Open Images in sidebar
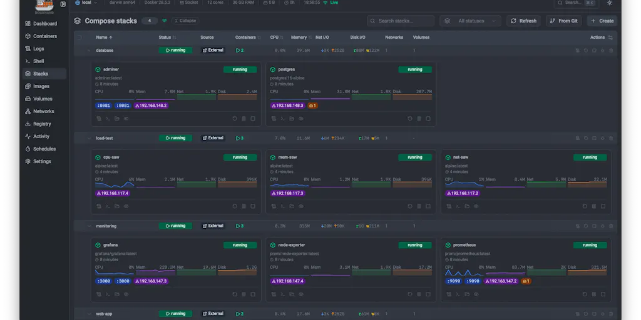641x320 pixels. point(44,86)
